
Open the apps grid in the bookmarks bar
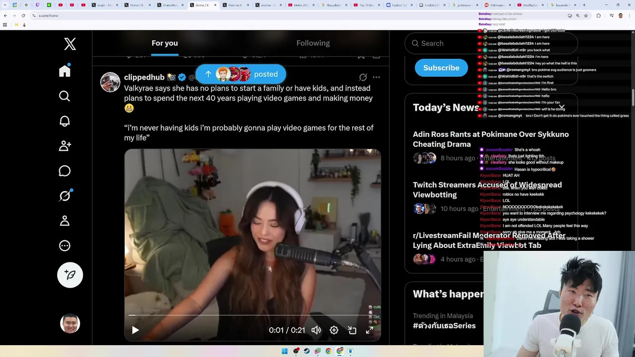point(5,25)
